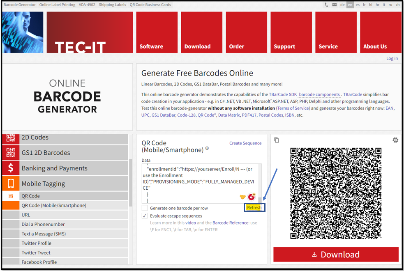Click the Mobile Tagging phone icon
The width and height of the screenshot is (404, 271).
[11, 184]
